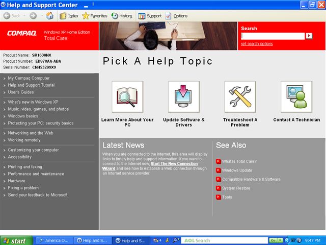Open Compatible Hardware & Software link
Image resolution: width=326 pixels, height=245 pixels.
click(251, 179)
